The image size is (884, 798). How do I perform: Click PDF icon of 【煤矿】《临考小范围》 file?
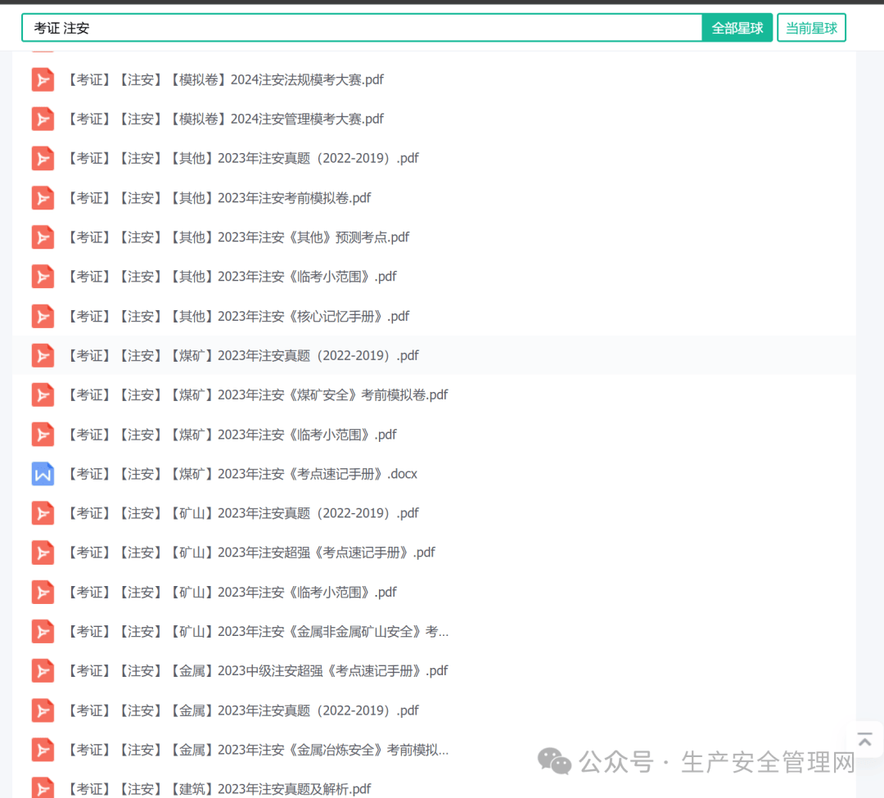(43, 435)
